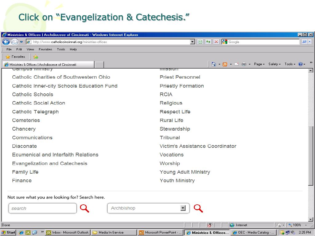Image resolution: width=315 pixels, height=236 pixels.
Task: Open the search provider options dropdown
Action: (x=309, y=42)
